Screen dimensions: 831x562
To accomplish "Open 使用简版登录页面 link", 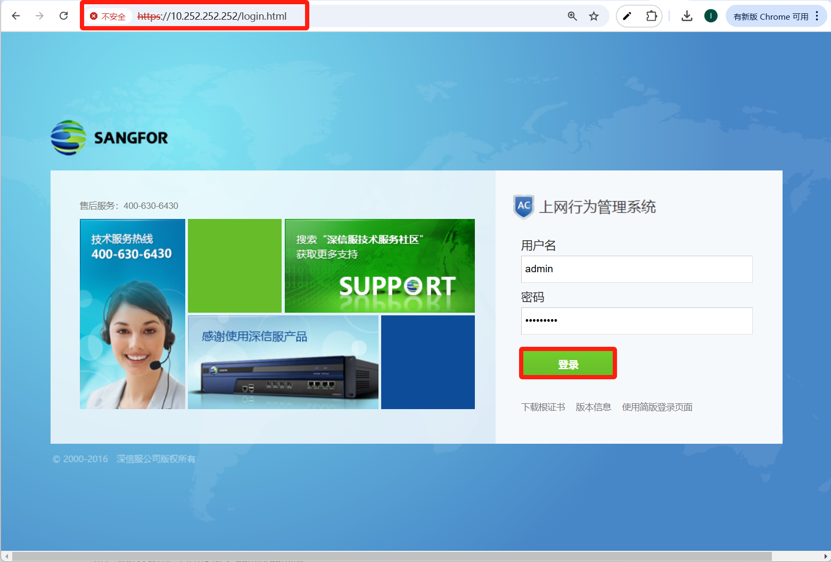I will click(657, 407).
